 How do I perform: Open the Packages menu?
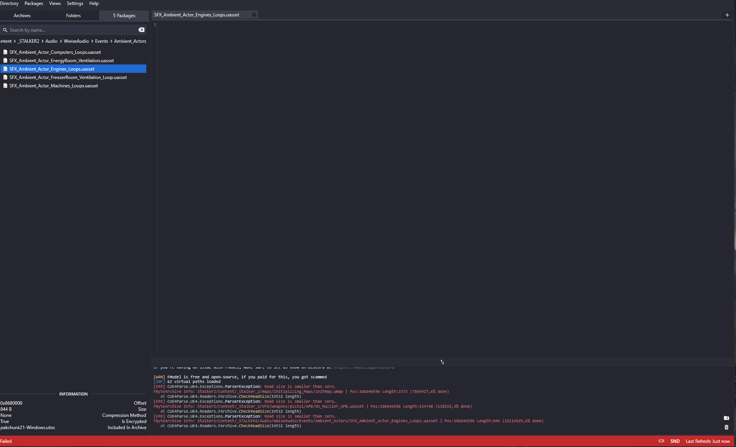(x=34, y=3)
